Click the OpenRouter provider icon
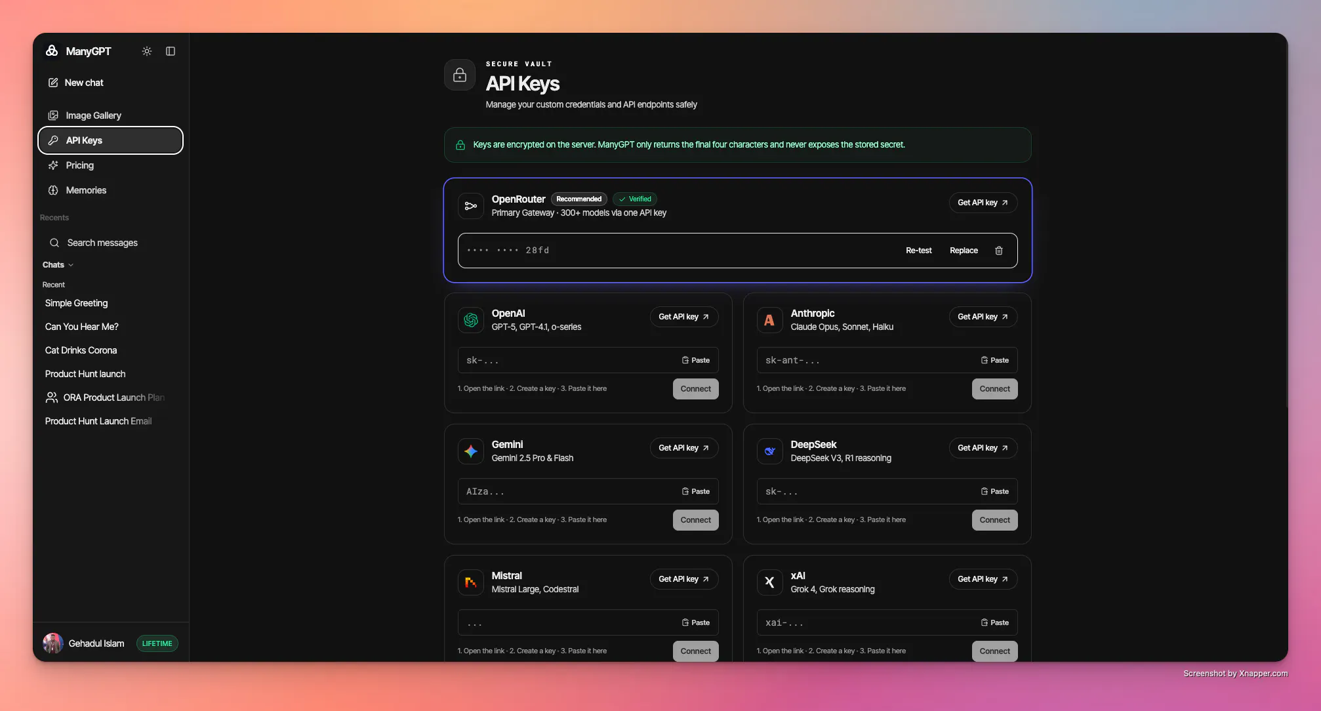 471,206
